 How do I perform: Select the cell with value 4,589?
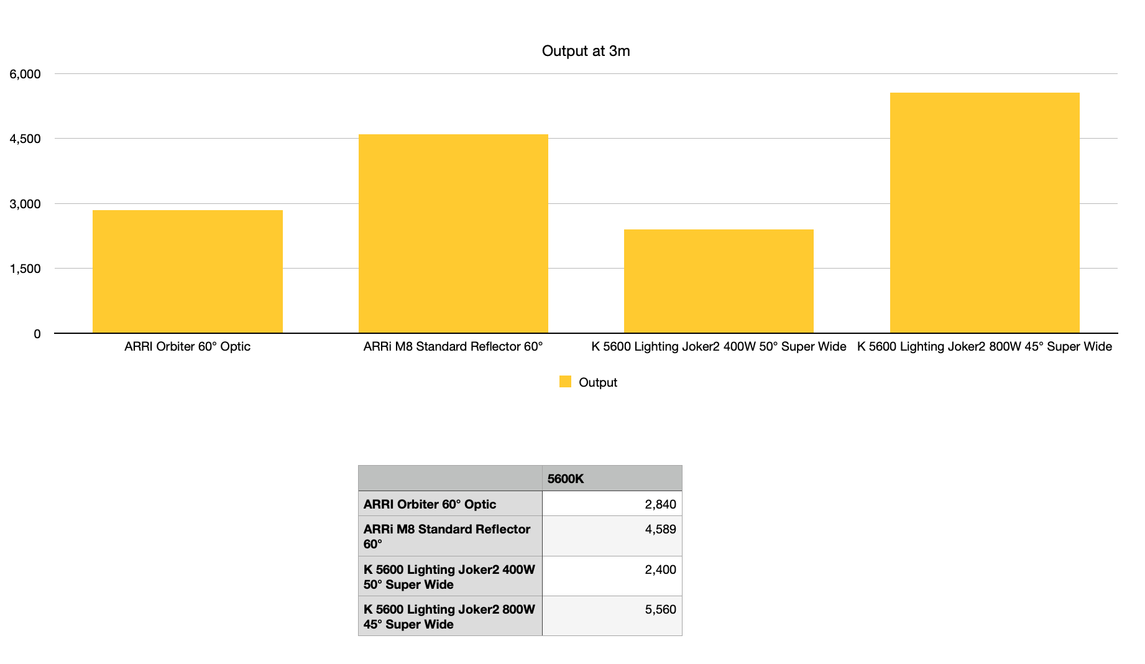point(612,536)
